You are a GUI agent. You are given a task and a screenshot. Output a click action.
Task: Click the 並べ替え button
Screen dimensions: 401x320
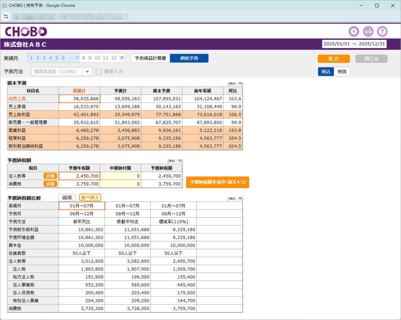point(90,198)
